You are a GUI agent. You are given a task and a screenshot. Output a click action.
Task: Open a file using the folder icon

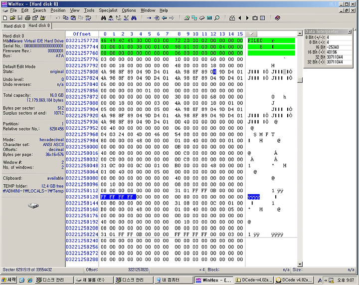point(12,18)
